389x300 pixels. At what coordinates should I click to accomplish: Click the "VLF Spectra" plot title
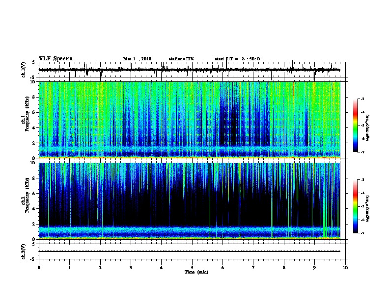(x=56, y=59)
